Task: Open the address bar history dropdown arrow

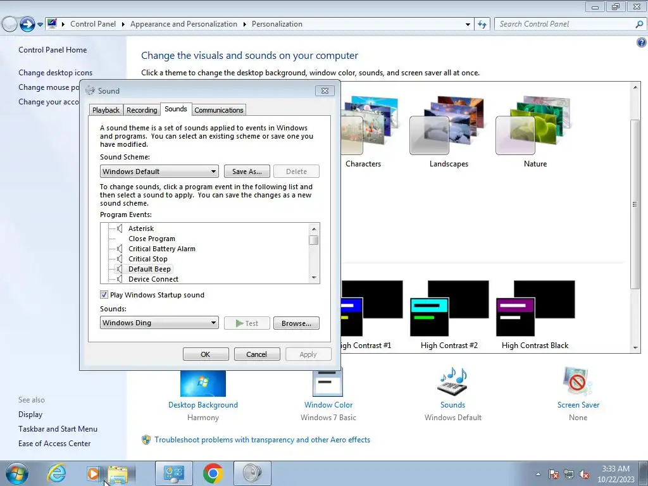Action: pyautogui.click(x=468, y=25)
